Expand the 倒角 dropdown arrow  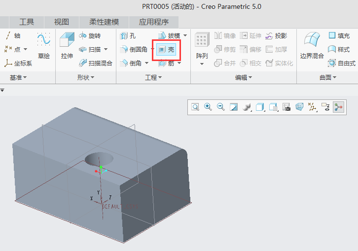click(146, 63)
